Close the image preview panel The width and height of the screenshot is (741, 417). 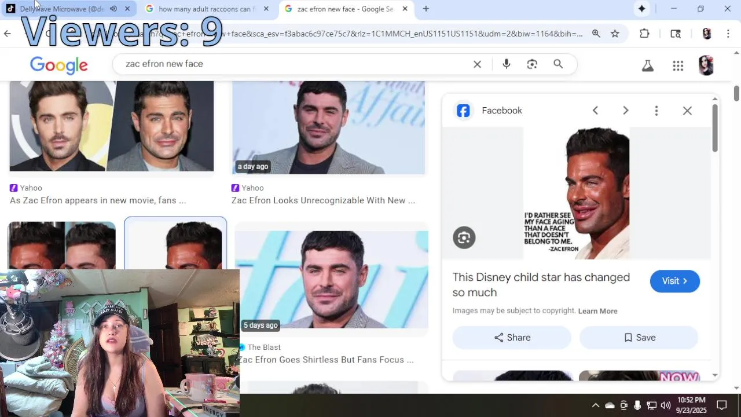click(x=687, y=111)
